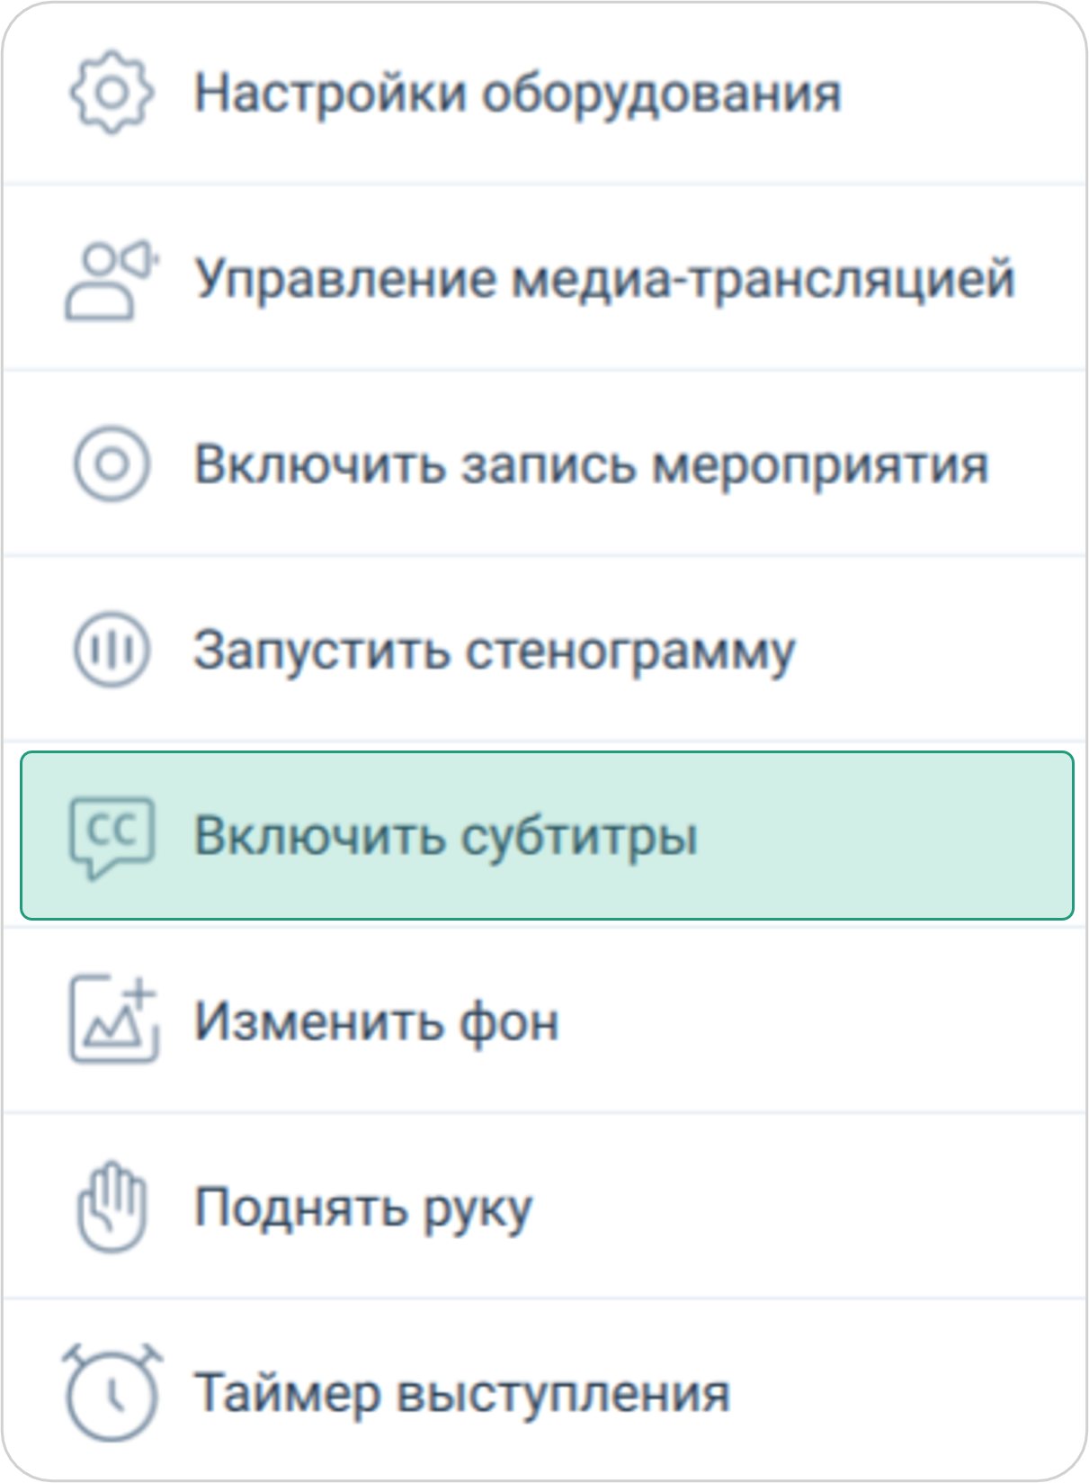Start transcript with 'Запустить стенограмму'
1089x1483 pixels.
[496, 648]
